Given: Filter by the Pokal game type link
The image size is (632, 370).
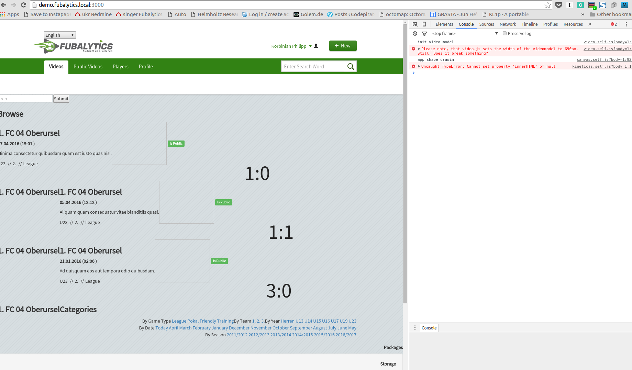Looking at the screenshot, I should point(193,321).
